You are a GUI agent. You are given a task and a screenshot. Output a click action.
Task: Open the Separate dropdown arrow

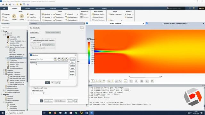click(x=52, y=17)
